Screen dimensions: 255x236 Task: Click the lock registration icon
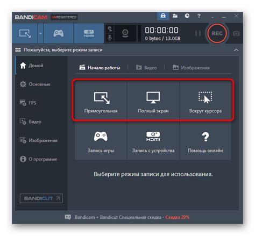click(x=163, y=16)
